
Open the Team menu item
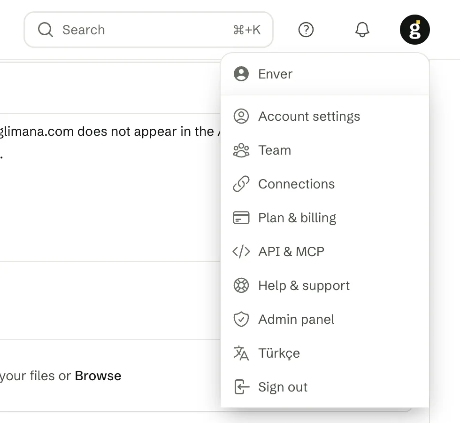(x=325, y=150)
